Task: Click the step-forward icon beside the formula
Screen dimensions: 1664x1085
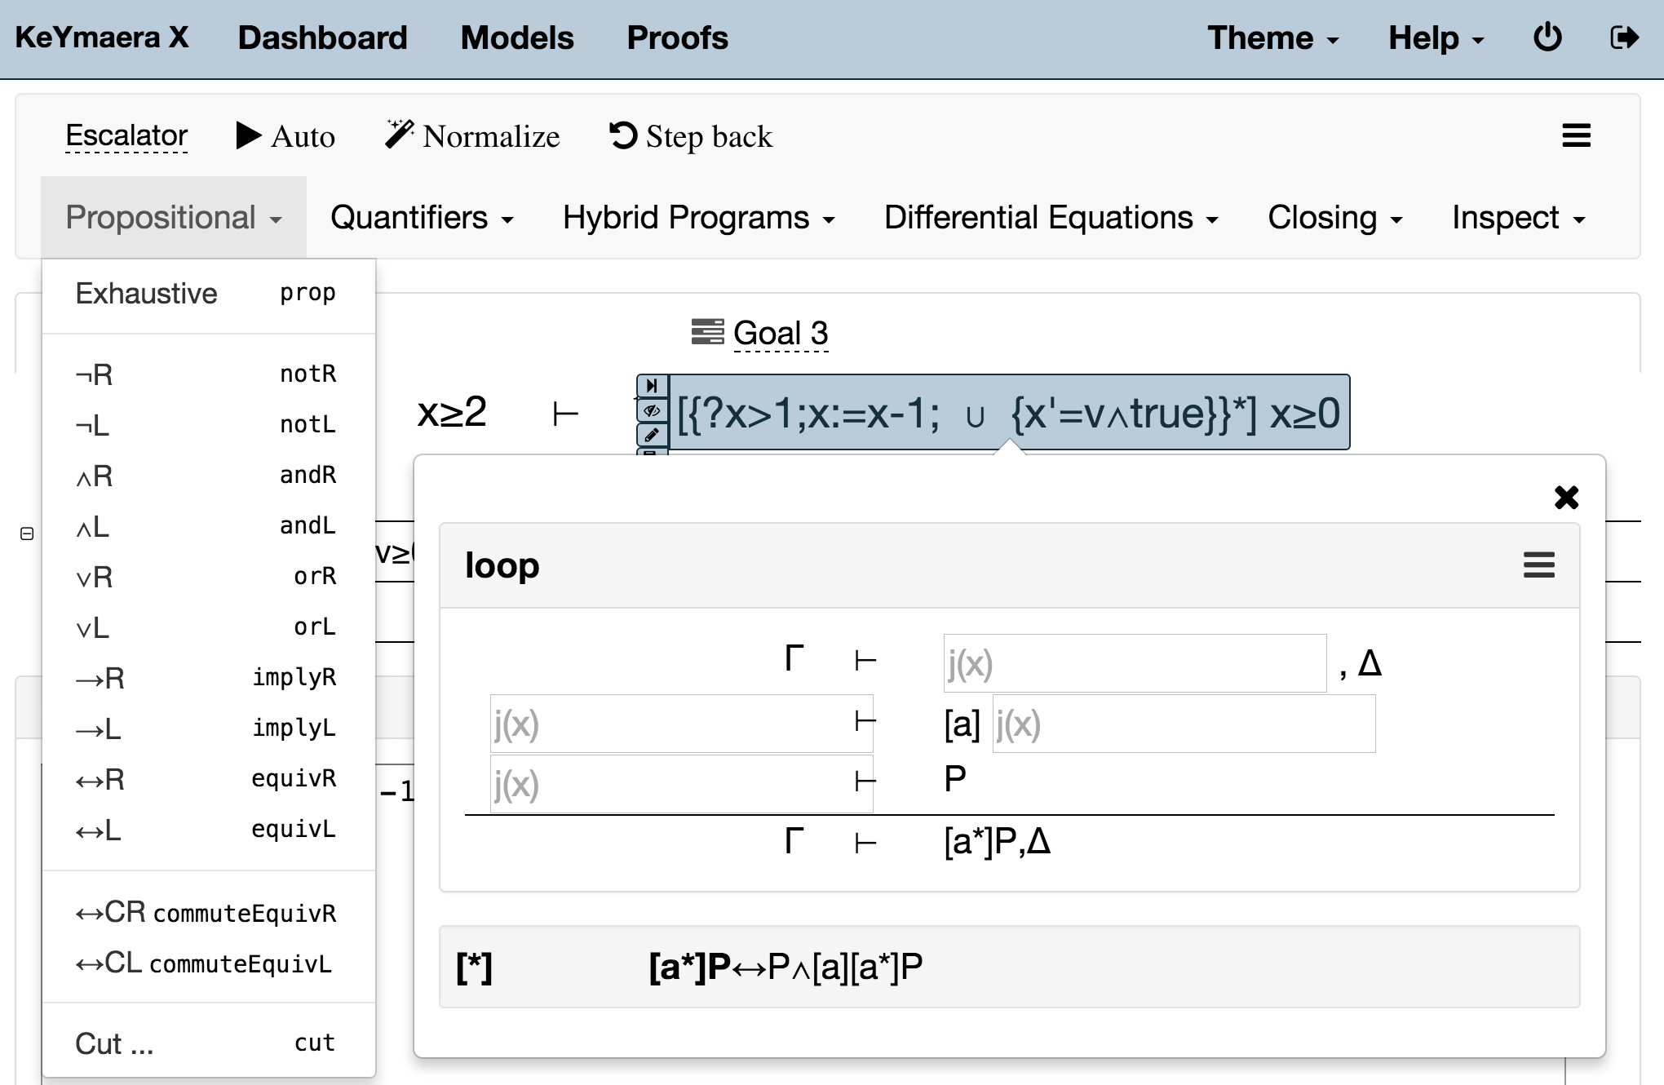Action: coord(651,385)
